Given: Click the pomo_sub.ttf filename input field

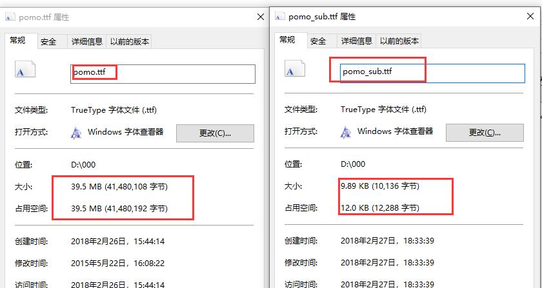Looking at the screenshot, I should (432, 73).
